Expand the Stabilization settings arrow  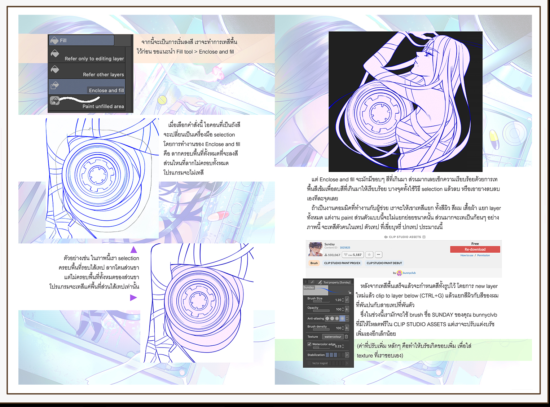347,355
